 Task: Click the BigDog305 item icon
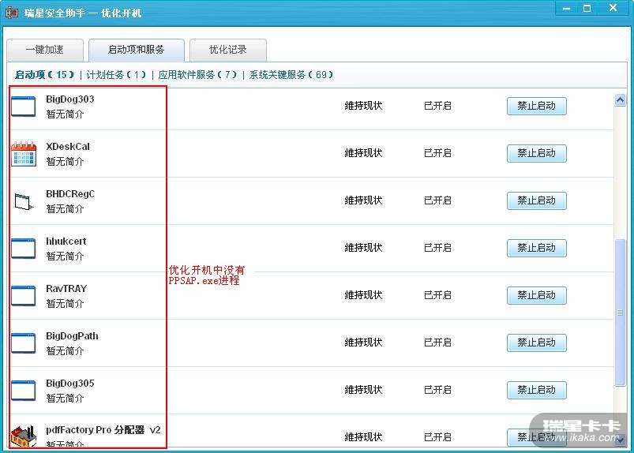(x=24, y=390)
